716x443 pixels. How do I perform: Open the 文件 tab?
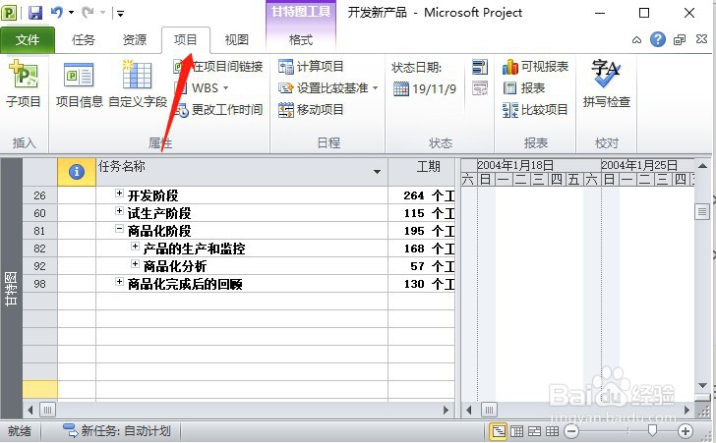(28, 40)
